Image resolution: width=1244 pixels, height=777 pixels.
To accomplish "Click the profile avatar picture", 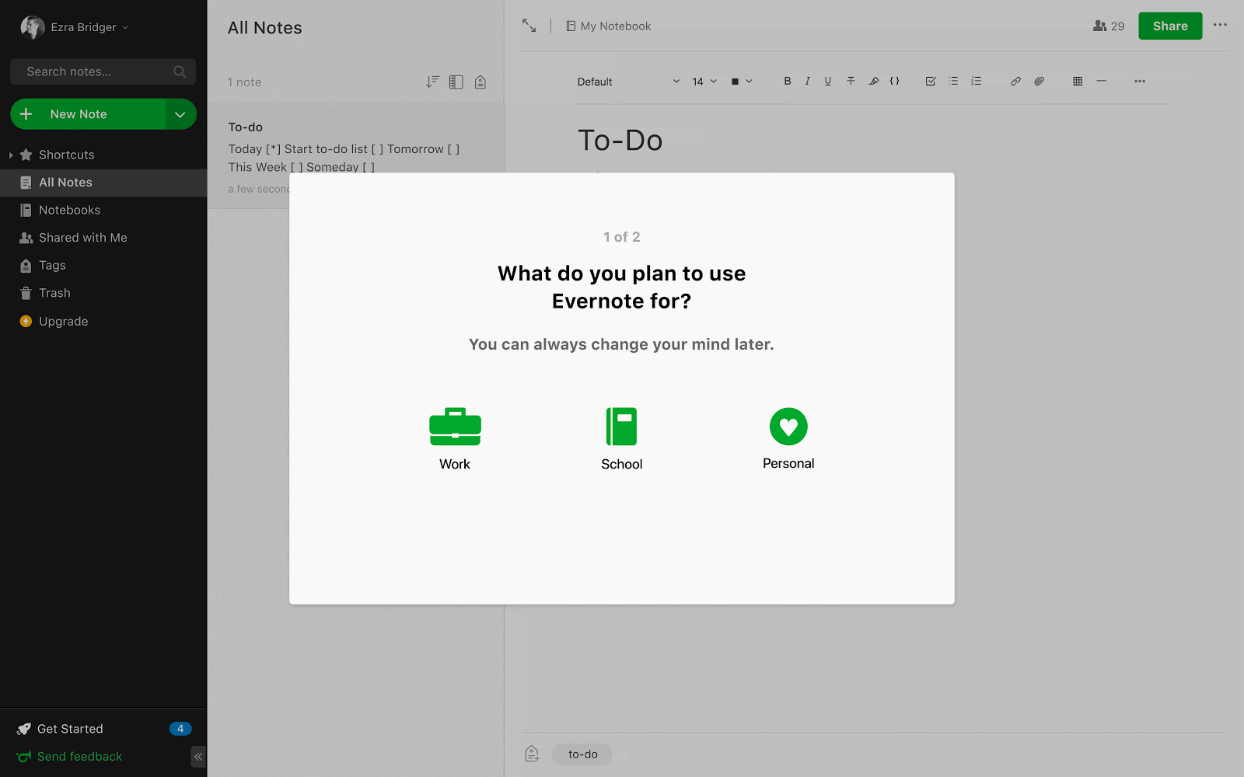I will coord(32,27).
